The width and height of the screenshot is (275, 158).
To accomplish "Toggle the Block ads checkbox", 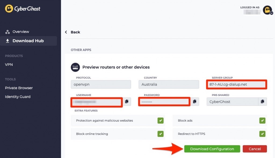I will pyautogui.click(x=262, y=121).
